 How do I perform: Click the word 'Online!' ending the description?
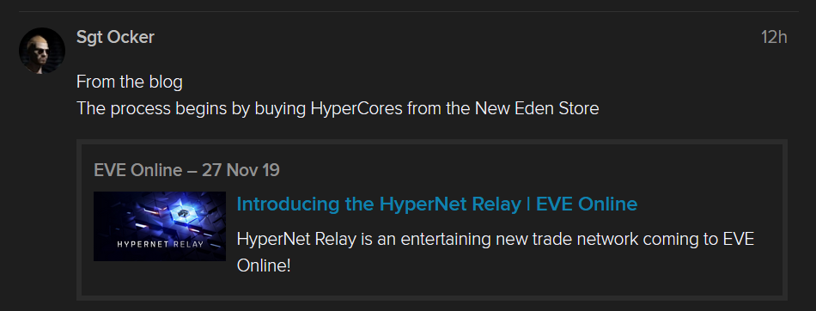click(x=264, y=265)
